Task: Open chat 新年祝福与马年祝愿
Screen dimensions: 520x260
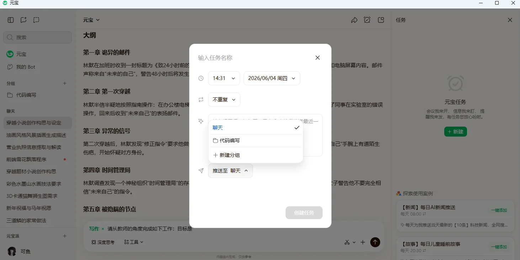Action: pyautogui.click(x=37, y=208)
